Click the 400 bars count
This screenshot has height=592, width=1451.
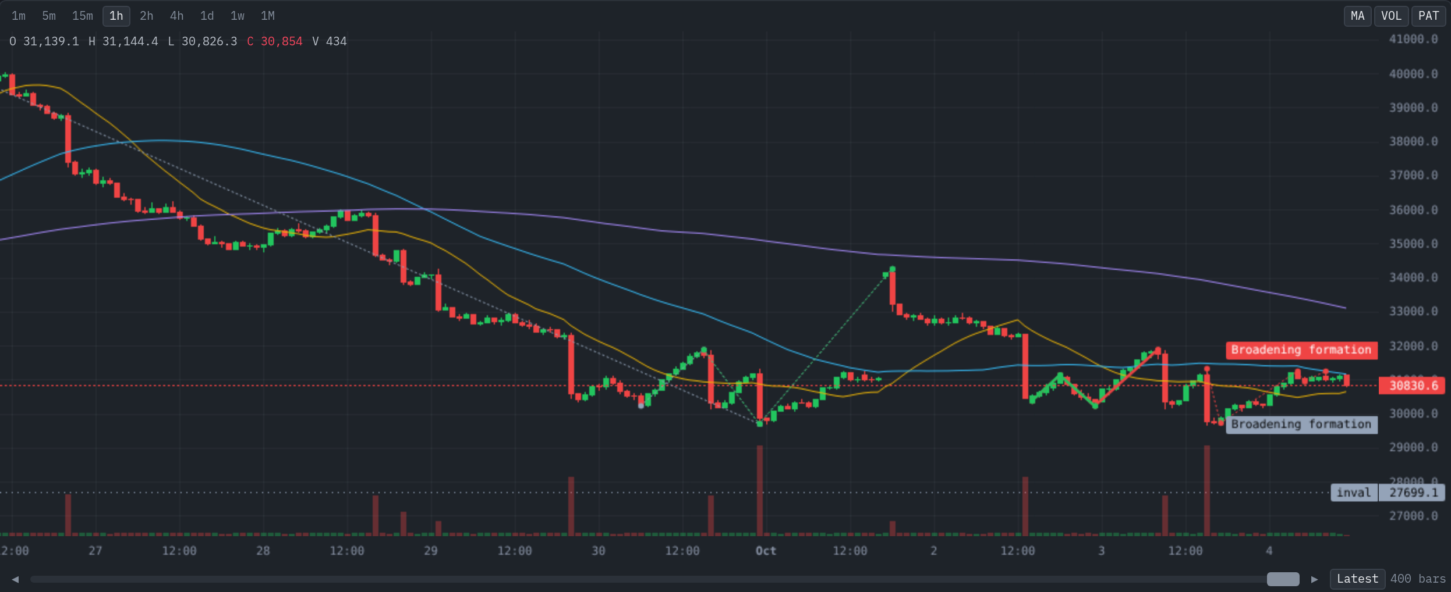pyautogui.click(x=1418, y=579)
